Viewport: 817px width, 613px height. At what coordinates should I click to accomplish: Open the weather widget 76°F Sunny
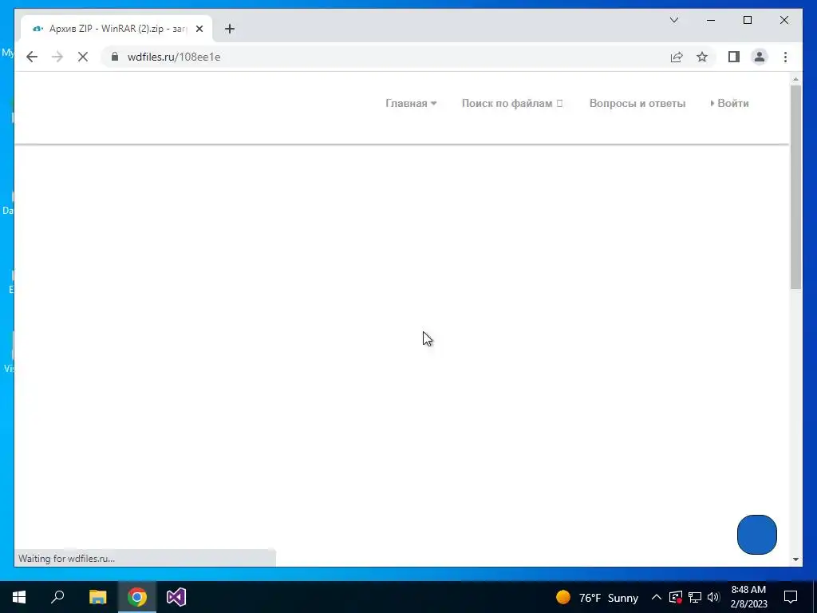[x=597, y=597]
